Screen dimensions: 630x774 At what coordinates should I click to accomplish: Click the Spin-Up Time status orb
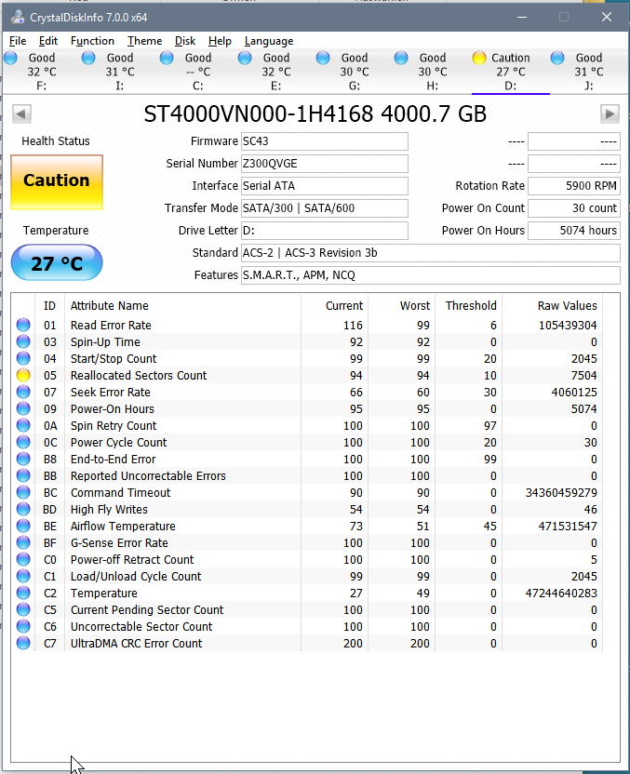(23, 341)
